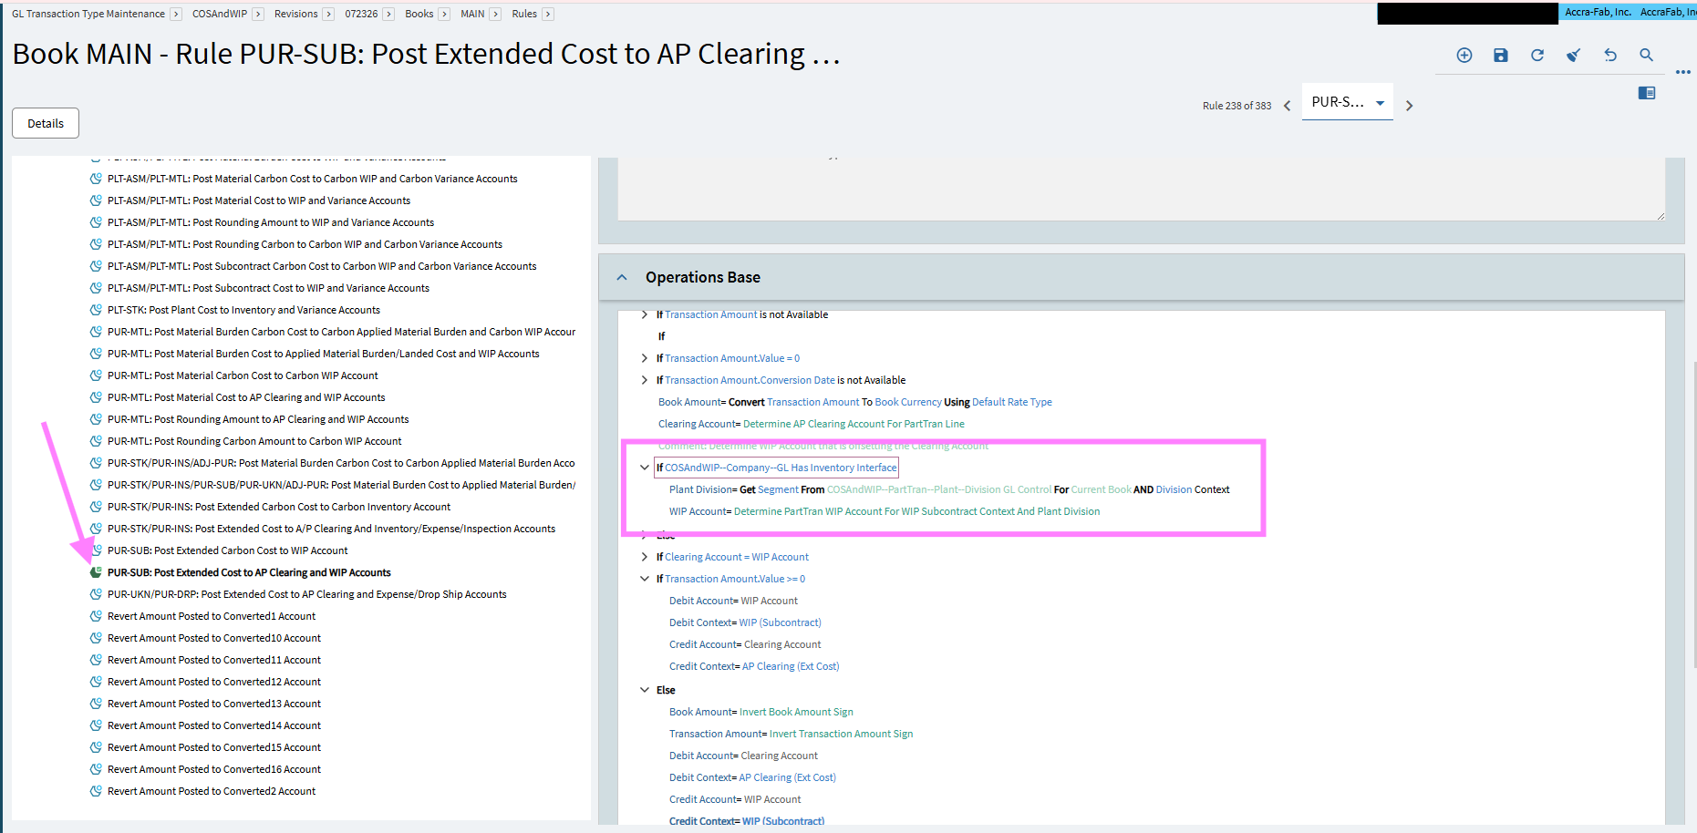Save the rule with the disk icon
The image size is (1697, 833).
click(1501, 56)
